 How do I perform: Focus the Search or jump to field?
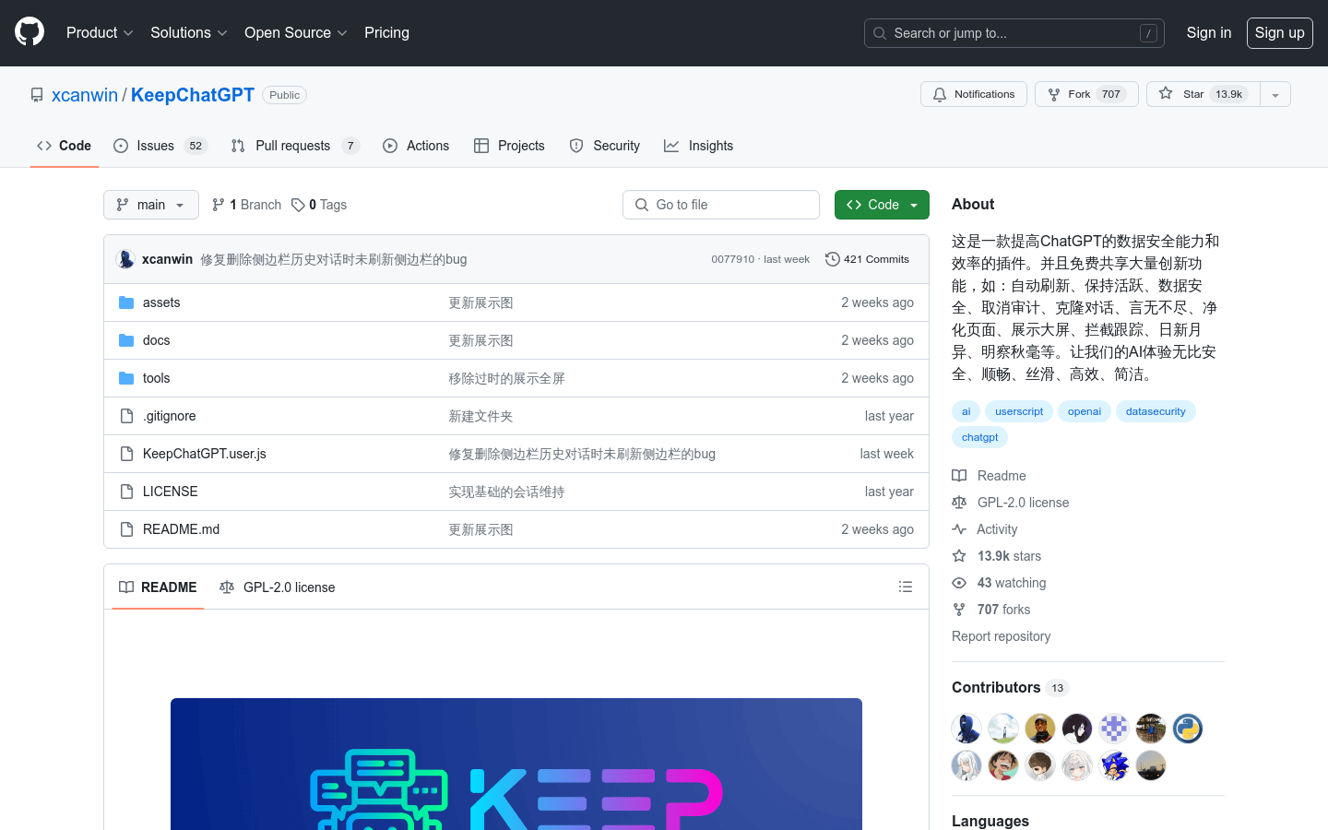click(1014, 33)
